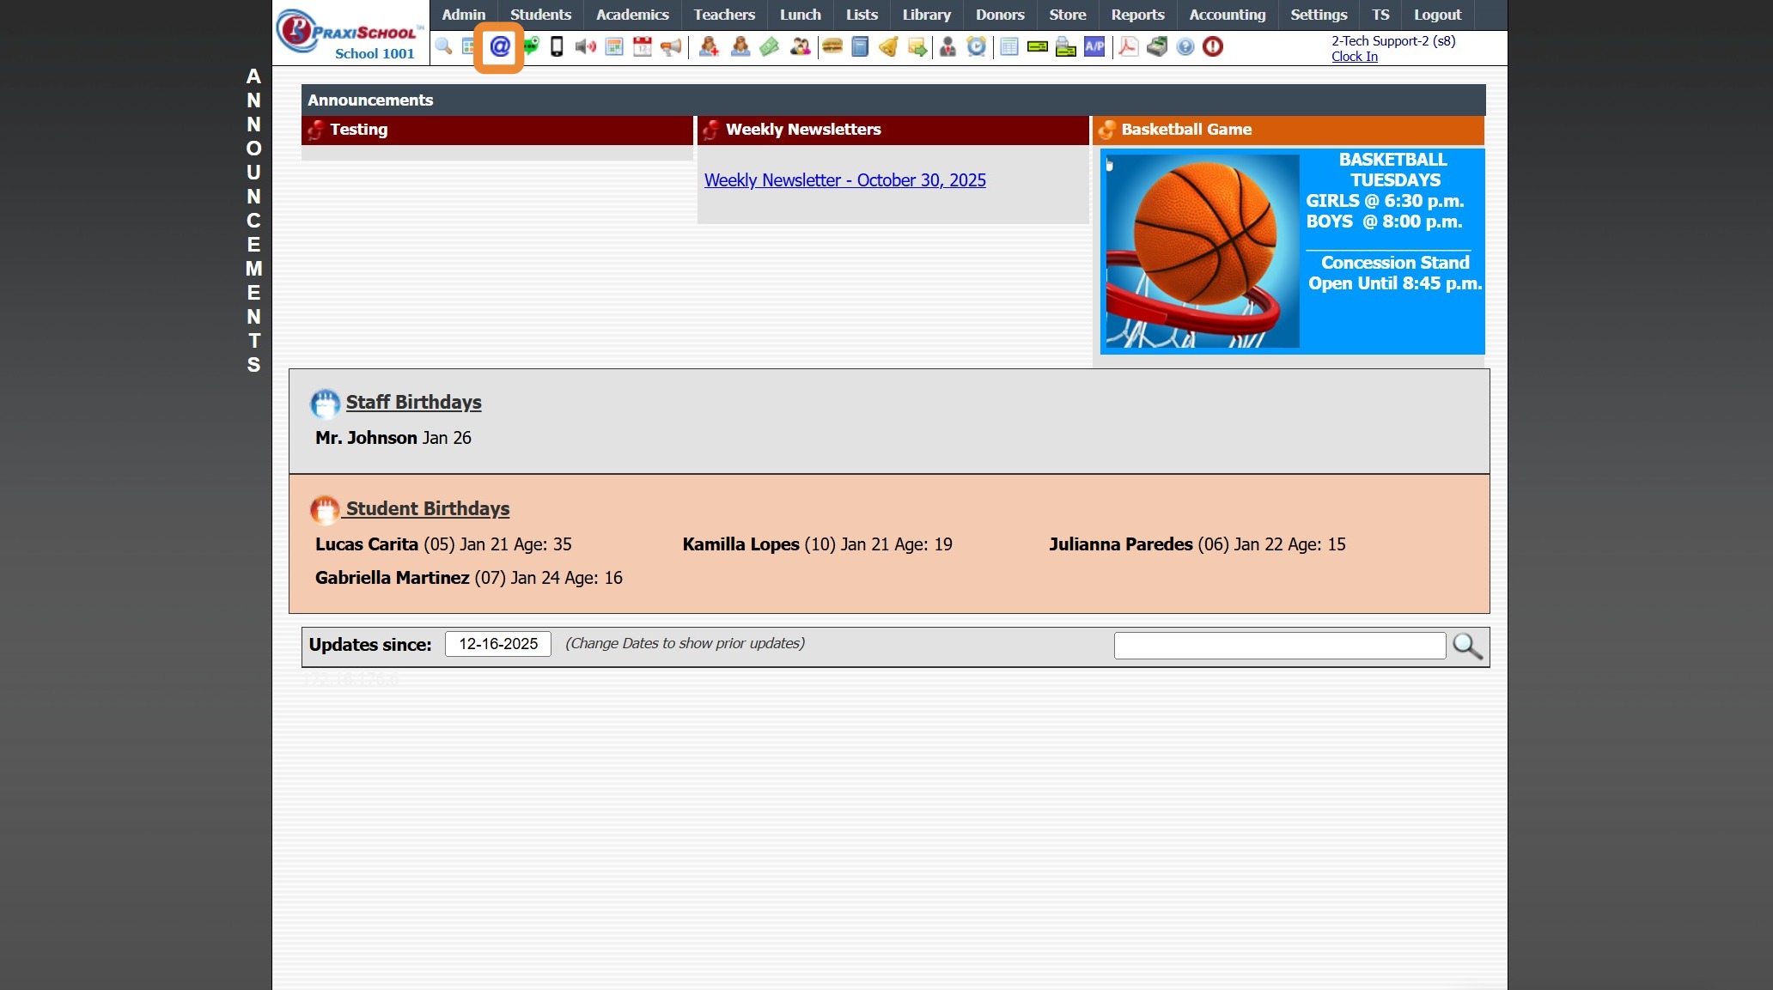Click the @ email icon
1773x990 pixels.
pyautogui.click(x=500, y=47)
